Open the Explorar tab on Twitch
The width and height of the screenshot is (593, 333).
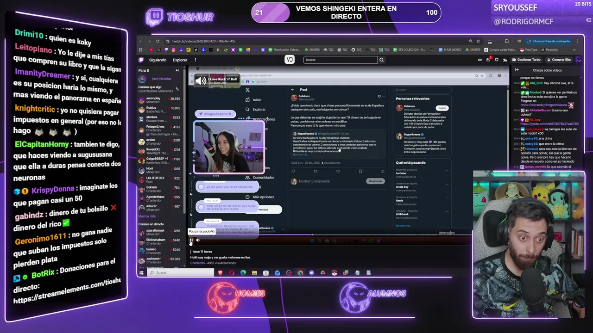180,60
